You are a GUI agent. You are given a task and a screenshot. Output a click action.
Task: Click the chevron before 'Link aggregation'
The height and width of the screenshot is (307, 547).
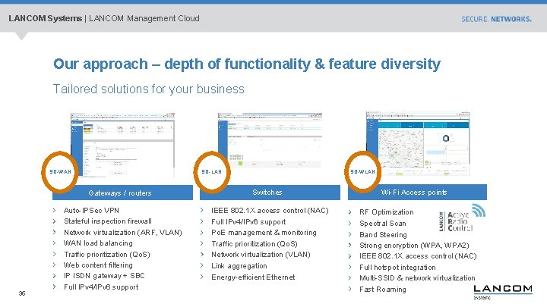[202, 265]
